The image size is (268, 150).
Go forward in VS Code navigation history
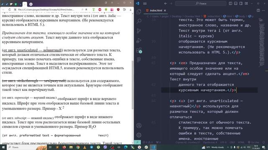pos(171,3)
